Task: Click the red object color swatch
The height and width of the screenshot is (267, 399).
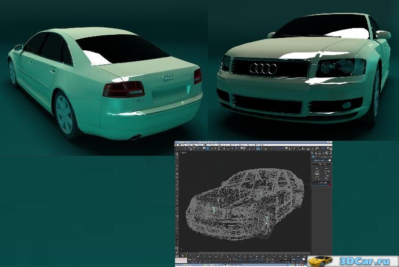Action: pyautogui.click(x=330, y=185)
